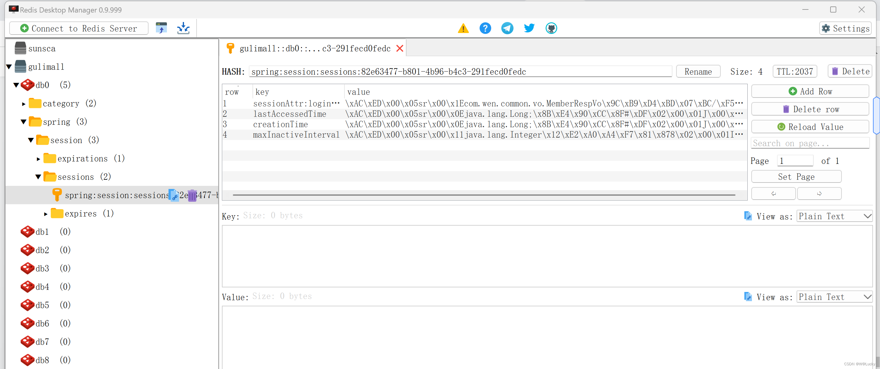Viewport: 880px width, 369px height.
Task: Expand the category folder node
Action: click(x=24, y=104)
